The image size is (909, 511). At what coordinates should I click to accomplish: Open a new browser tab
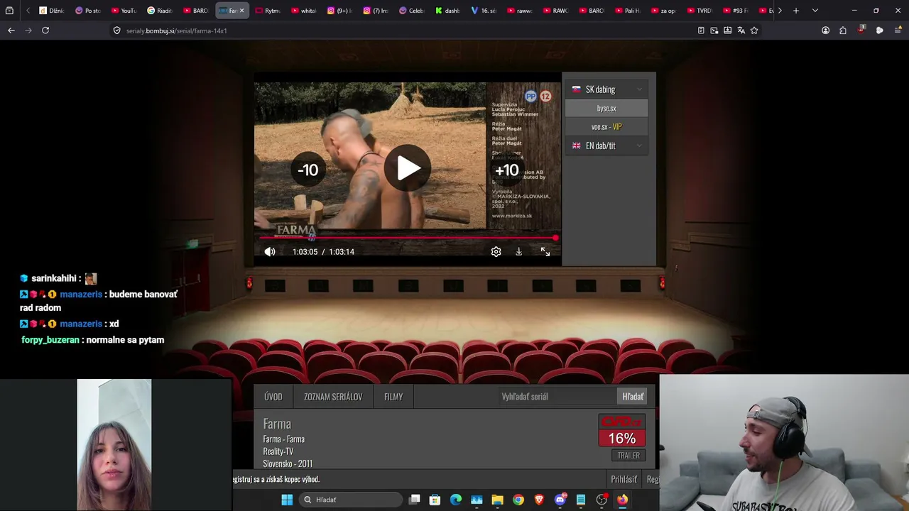click(x=796, y=11)
